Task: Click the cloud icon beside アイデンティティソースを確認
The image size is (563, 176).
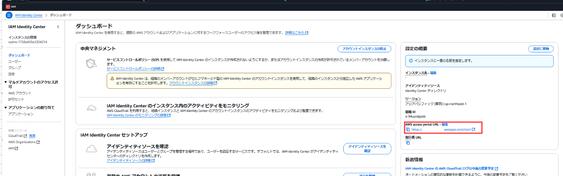Action: (92, 149)
